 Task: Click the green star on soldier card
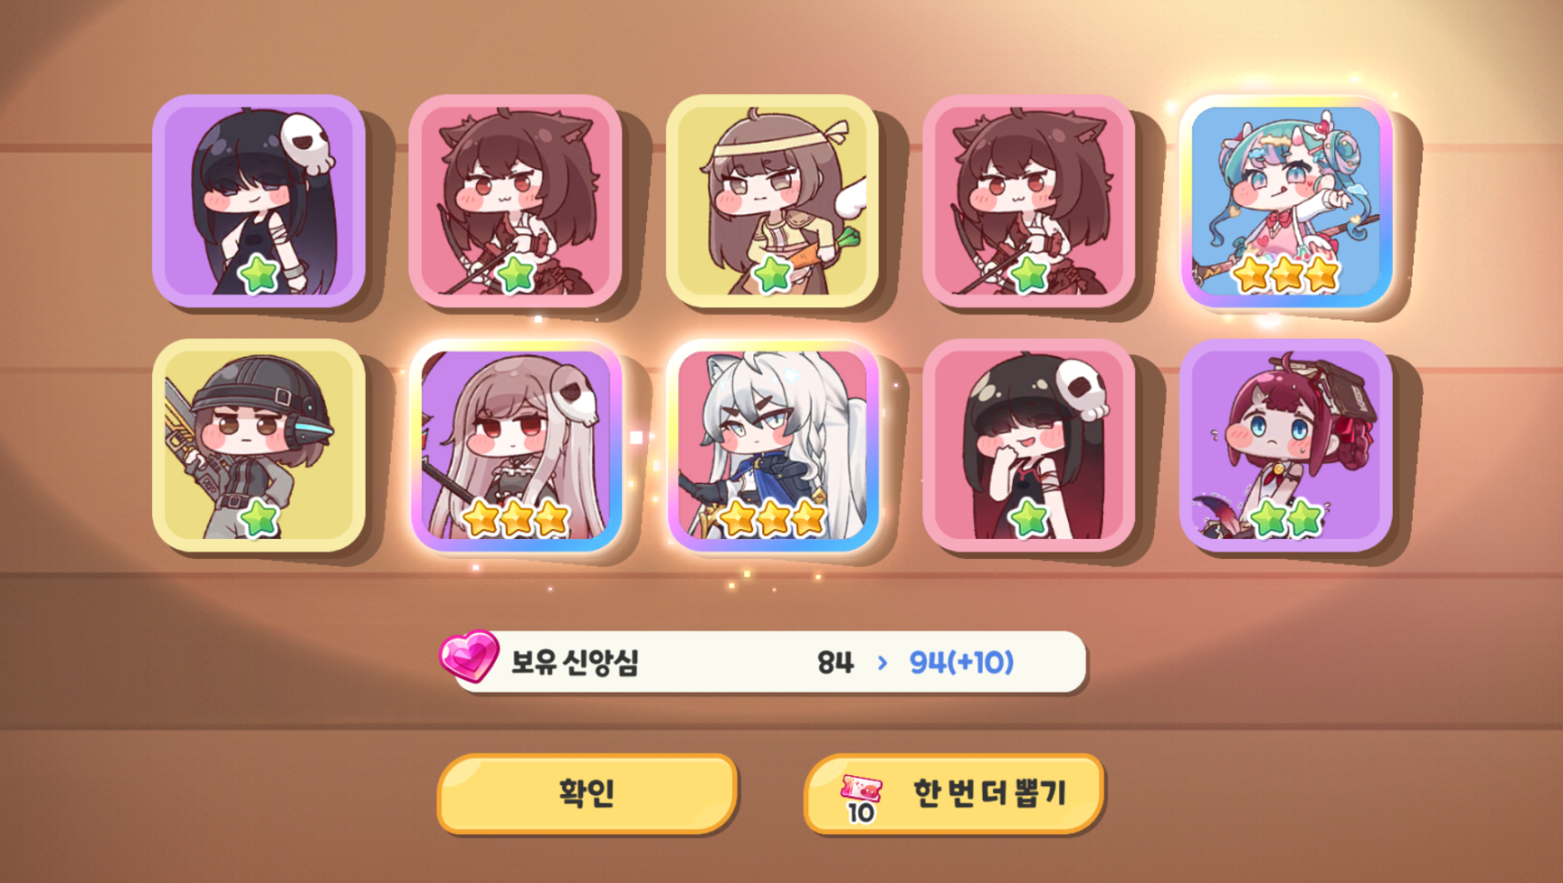tap(259, 519)
